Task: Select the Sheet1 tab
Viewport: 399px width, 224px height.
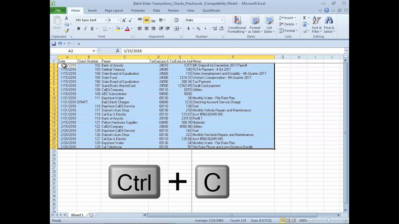Action: point(77,215)
